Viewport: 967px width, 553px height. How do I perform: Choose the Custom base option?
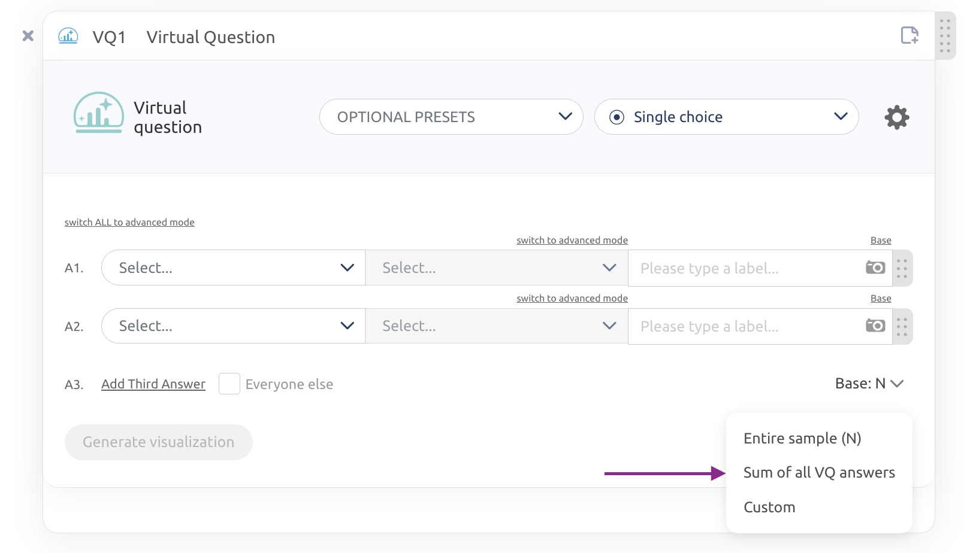coord(769,508)
